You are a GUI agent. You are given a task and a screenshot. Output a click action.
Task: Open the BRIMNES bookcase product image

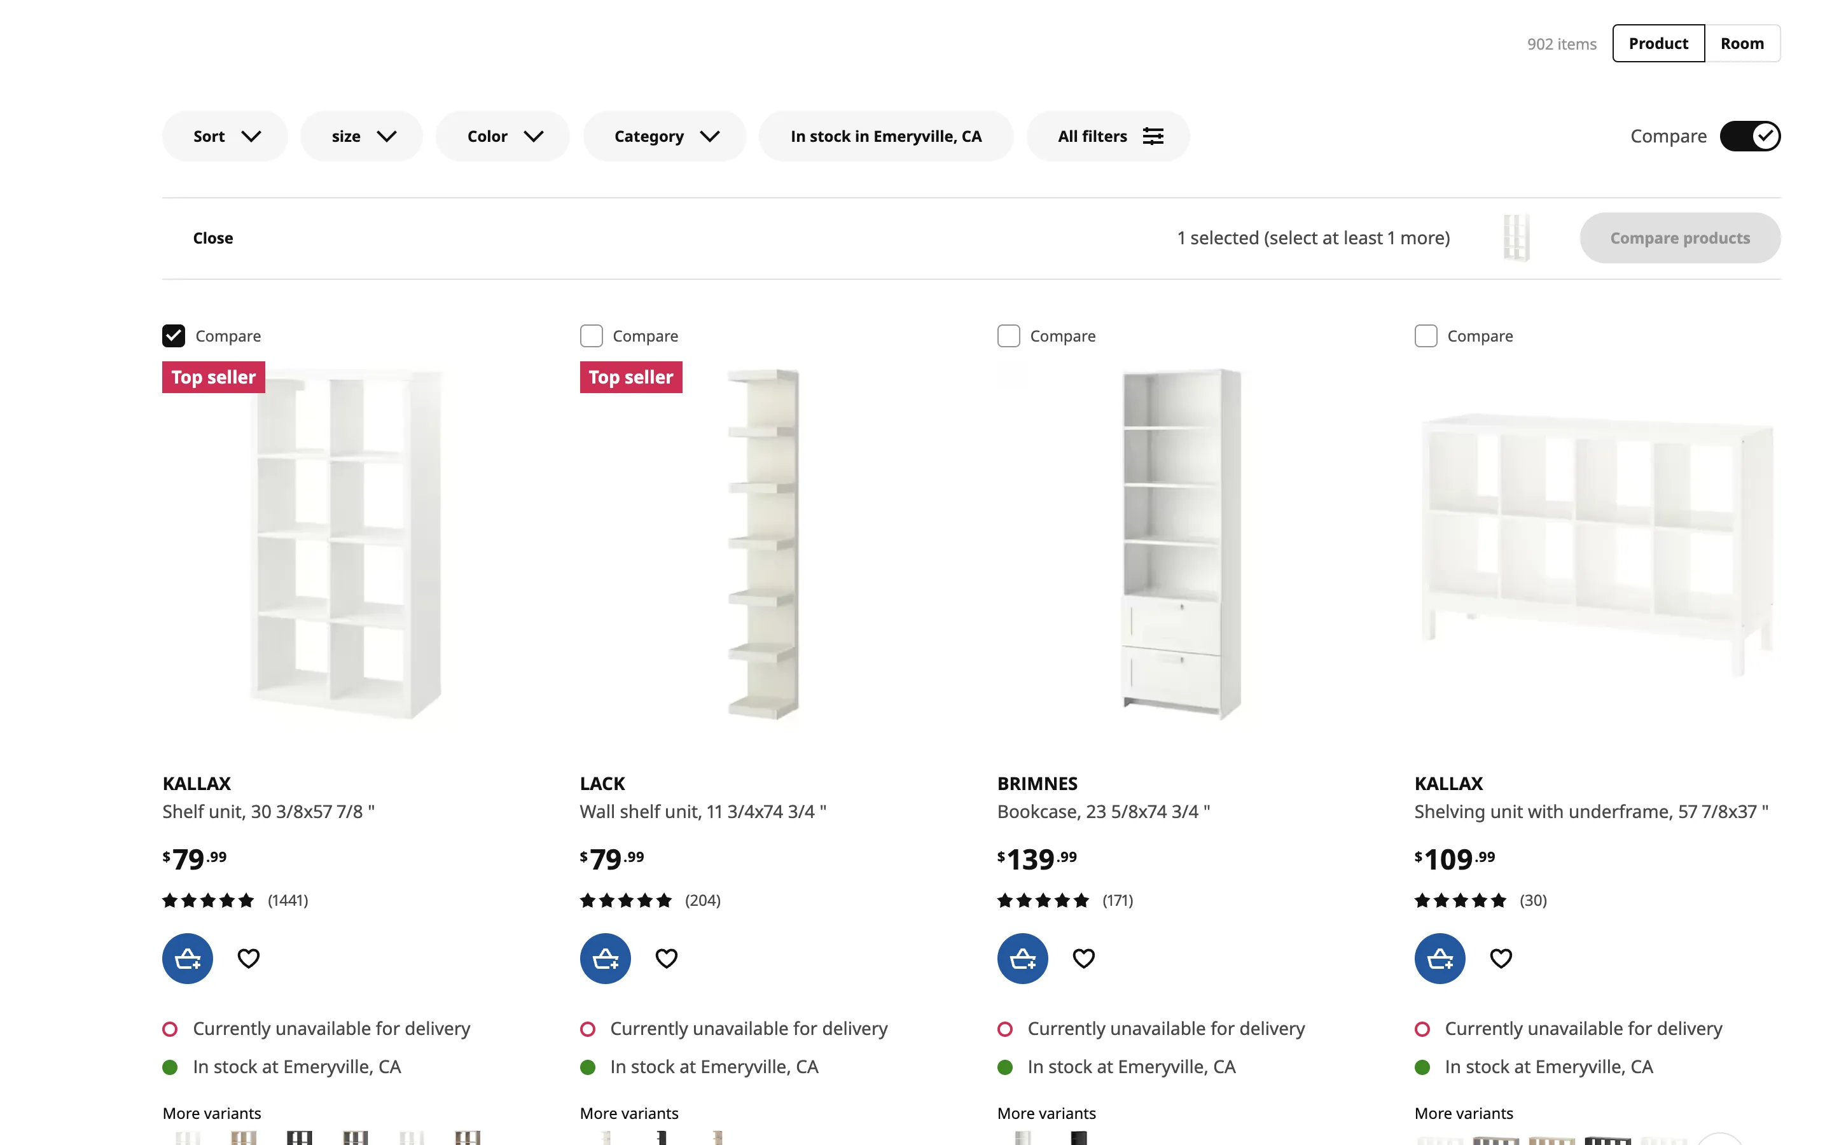[1180, 544]
